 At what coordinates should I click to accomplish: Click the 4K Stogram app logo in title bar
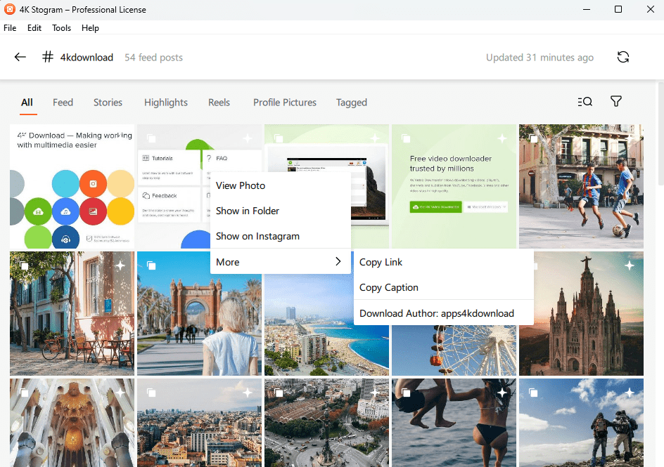(9, 9)
